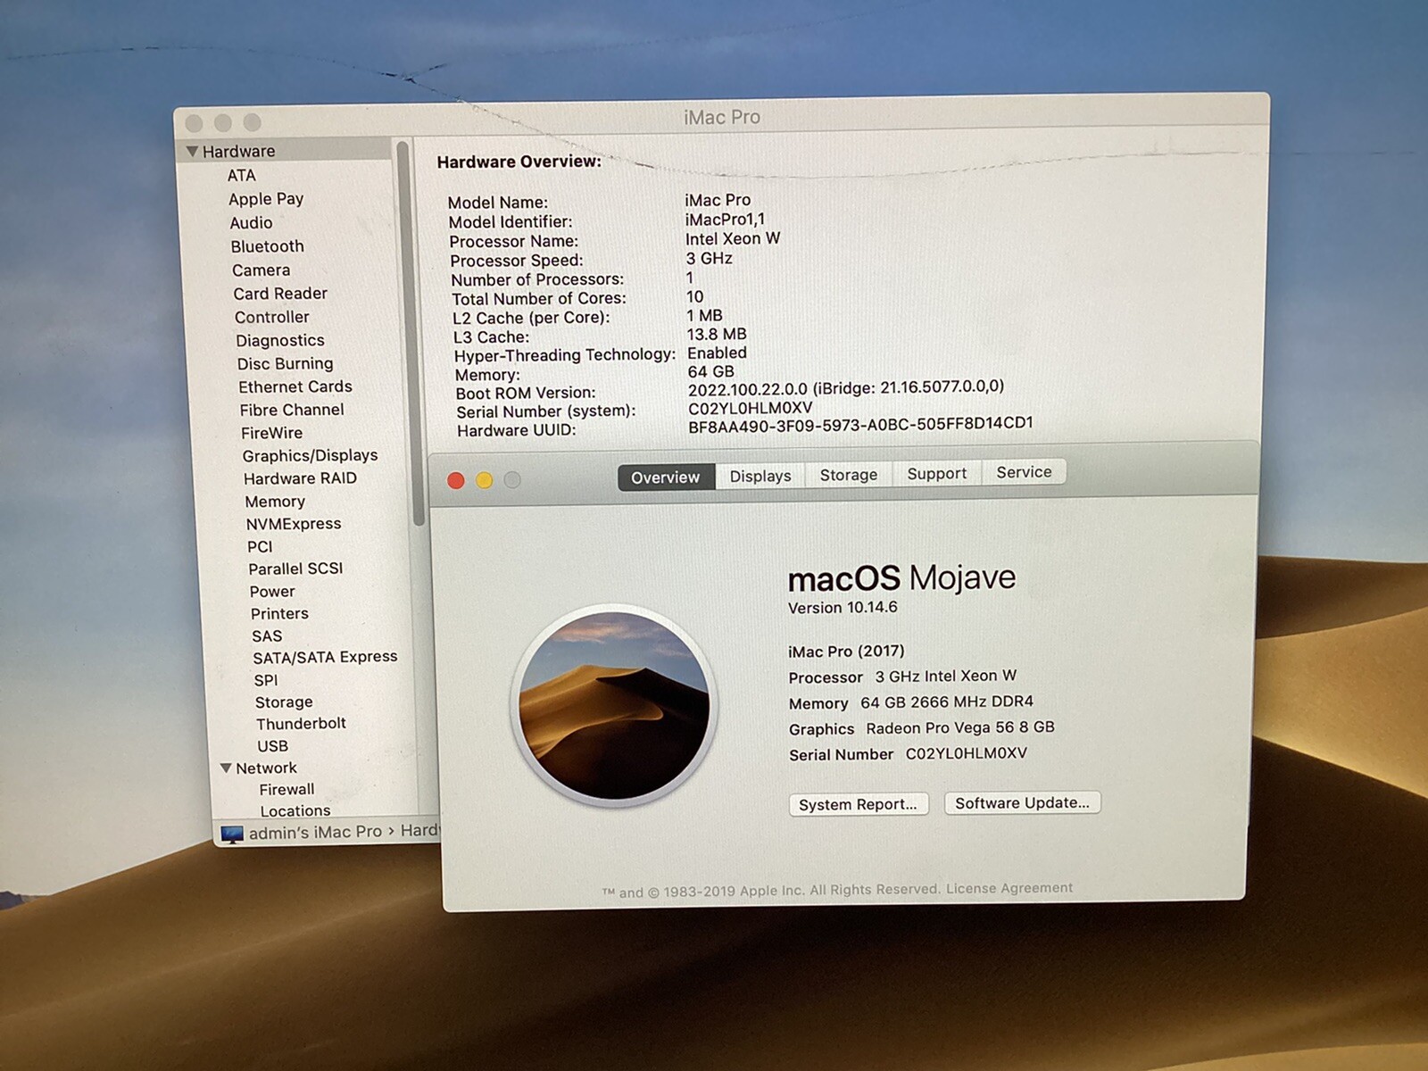Click the Software Update… button
This screenshot has height=1071, width=1428.
click(1023, 802)
